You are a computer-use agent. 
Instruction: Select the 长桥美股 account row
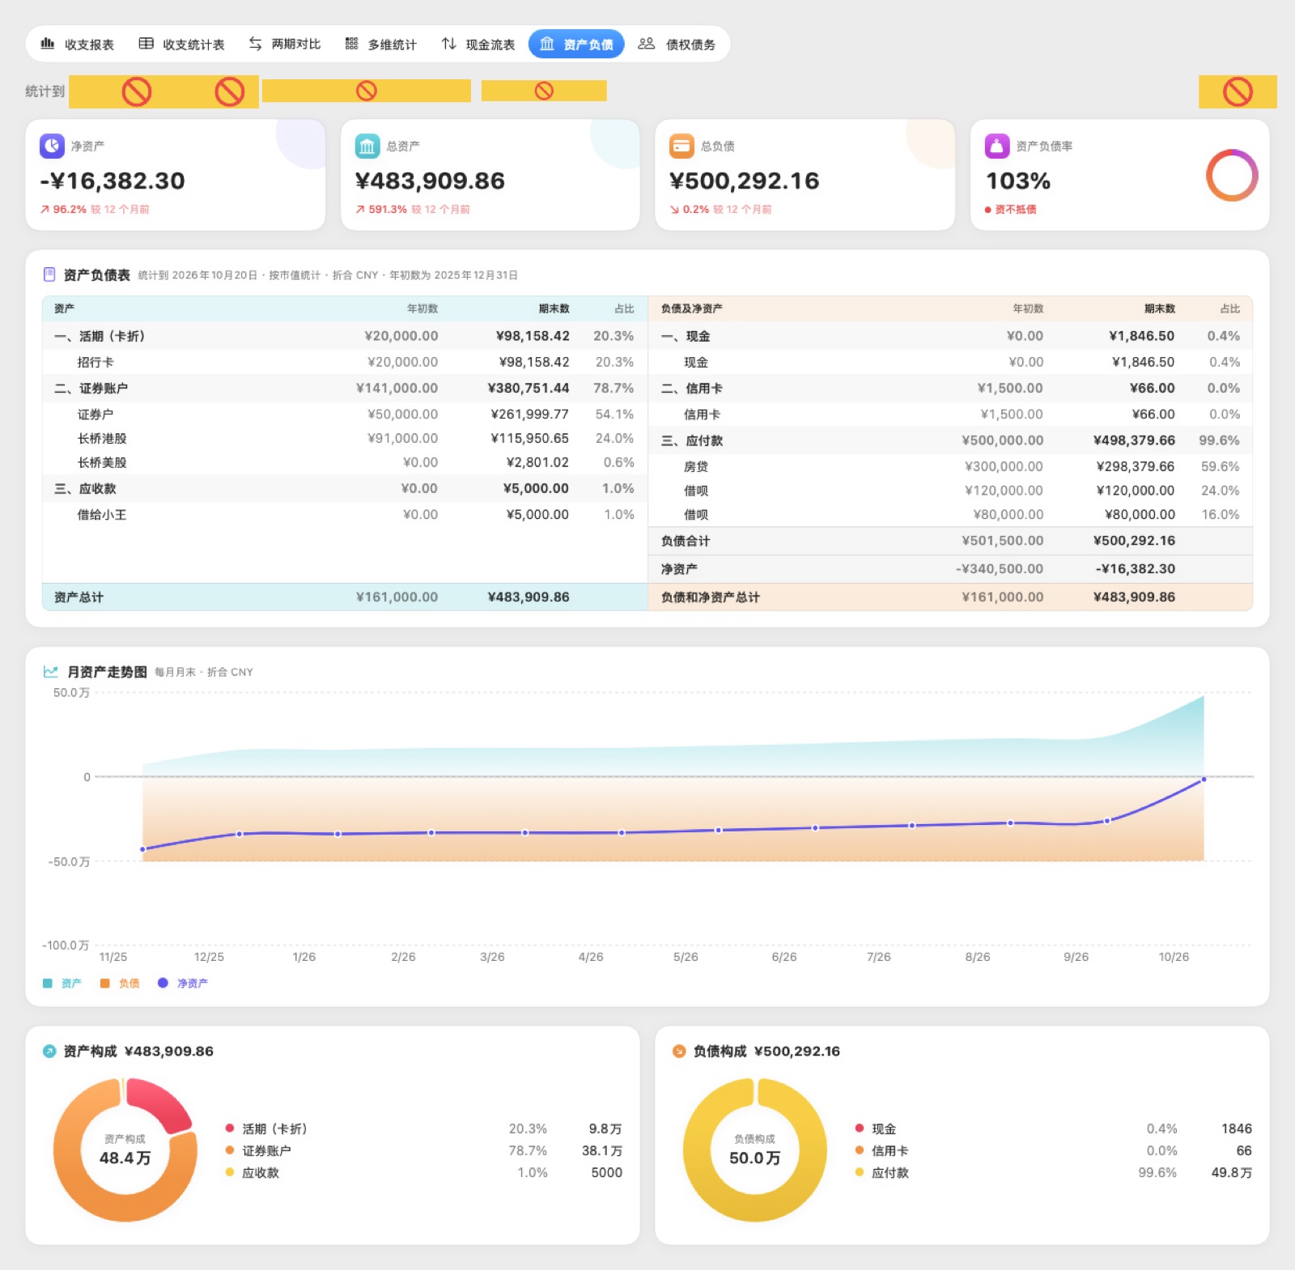pyautogui.click(x=345, y=462)
